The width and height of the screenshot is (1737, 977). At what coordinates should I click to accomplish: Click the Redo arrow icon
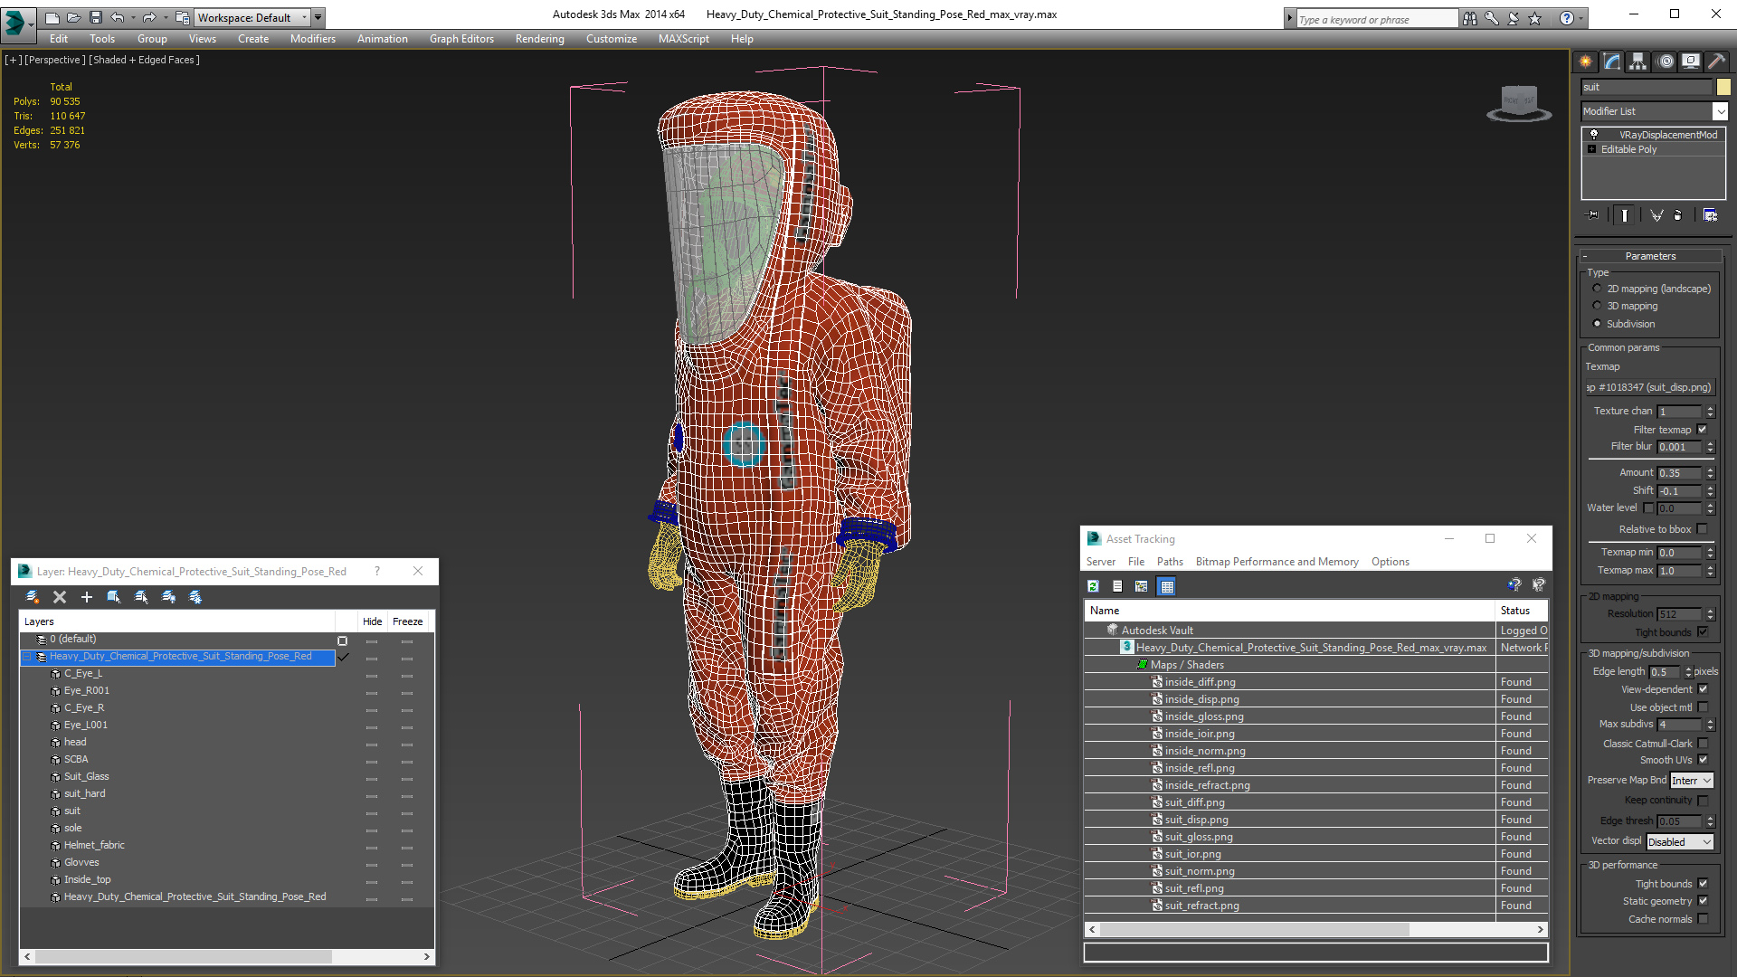149,17
